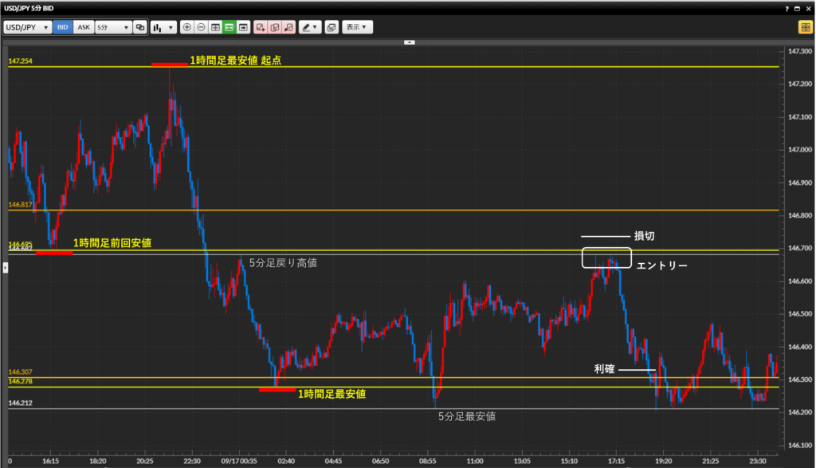Click the zoom out magnifier icon
816x468 pixels.
click(x=201, y=27)
